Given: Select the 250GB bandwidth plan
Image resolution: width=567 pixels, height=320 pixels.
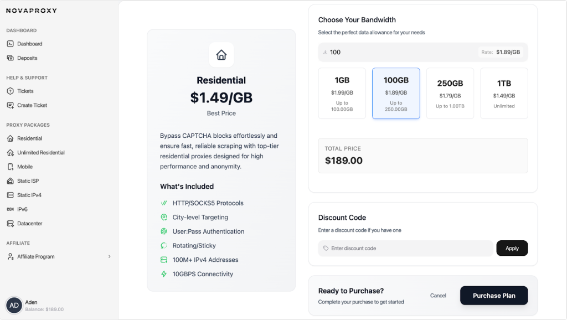Looking at the screenshot, I should coord(450,93).
